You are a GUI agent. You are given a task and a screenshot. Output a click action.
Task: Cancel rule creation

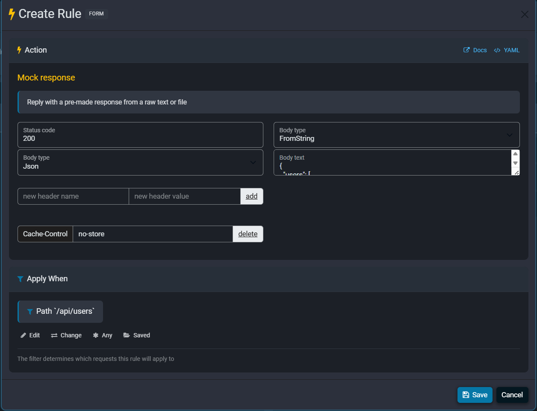[512, 395]
